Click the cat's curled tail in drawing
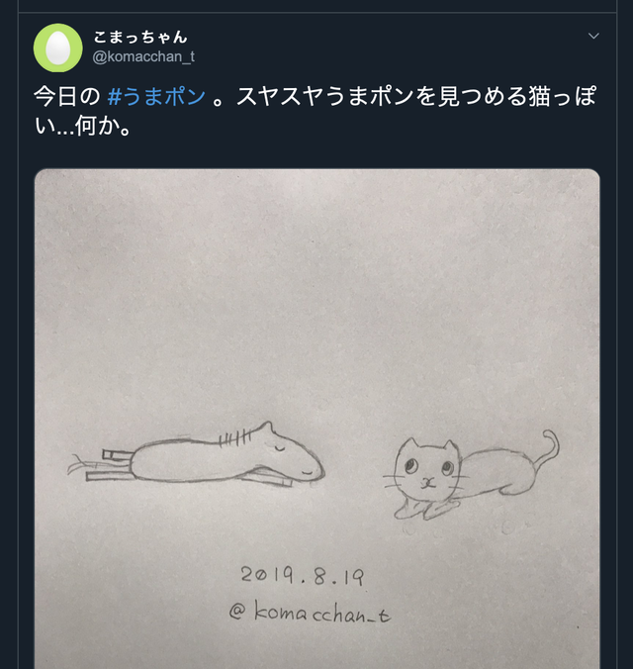Viewport: 633px width, 669px height. (x=547, y=449)
